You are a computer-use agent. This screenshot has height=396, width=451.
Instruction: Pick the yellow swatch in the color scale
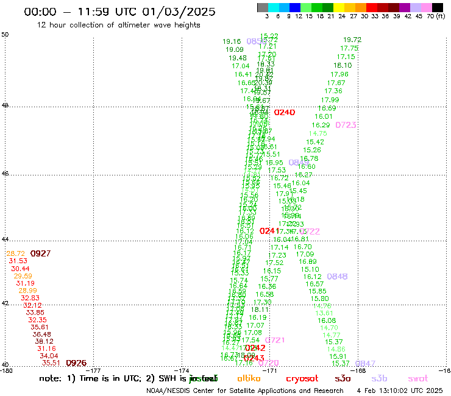[339, 7]
